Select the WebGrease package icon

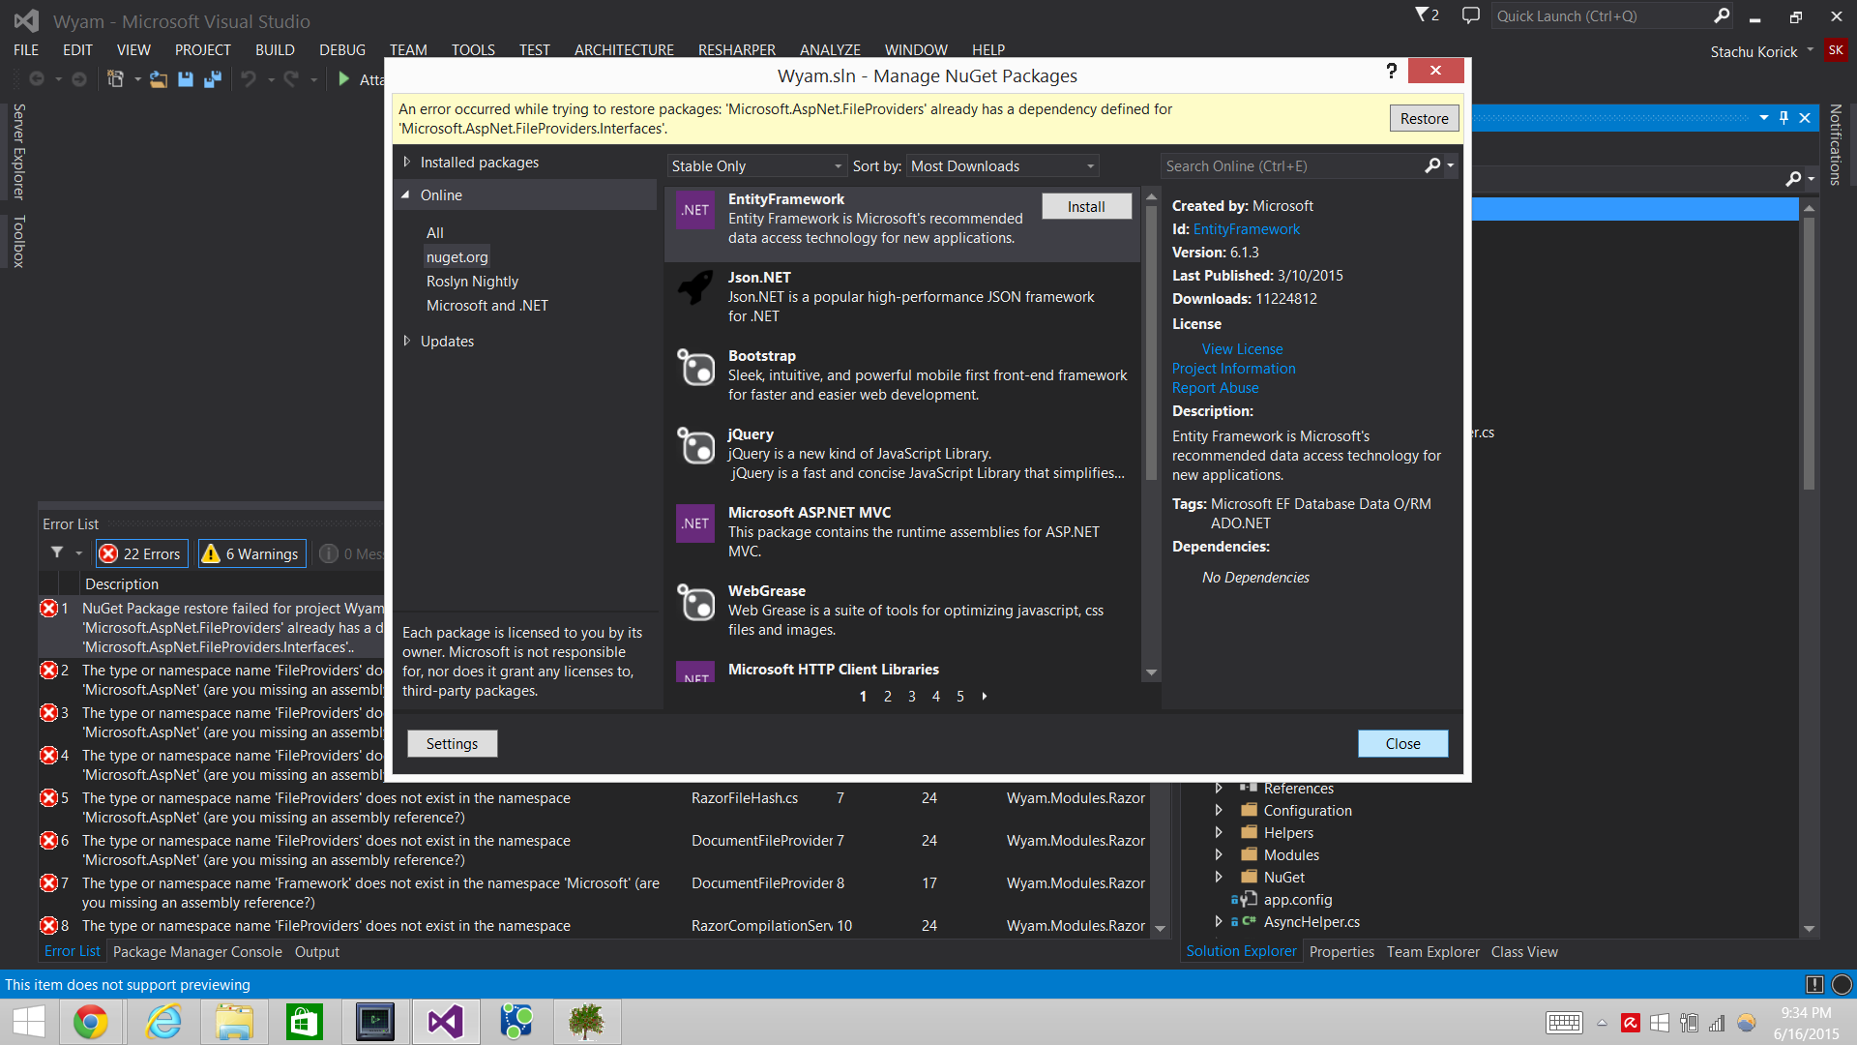(694, 602)
